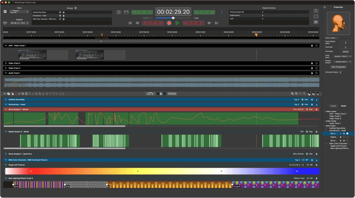The width and height of the screenshot is (355, 198).
Task: Open the Show cue line dropdown
Action: 19,12
